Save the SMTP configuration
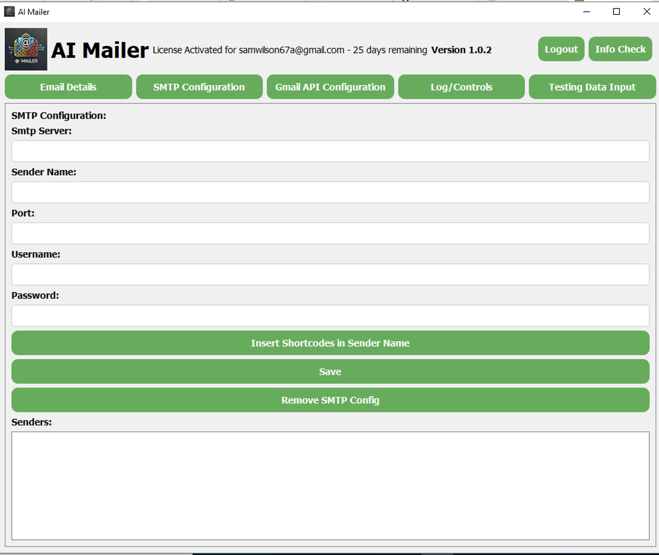659x555 pixels. 330,372
